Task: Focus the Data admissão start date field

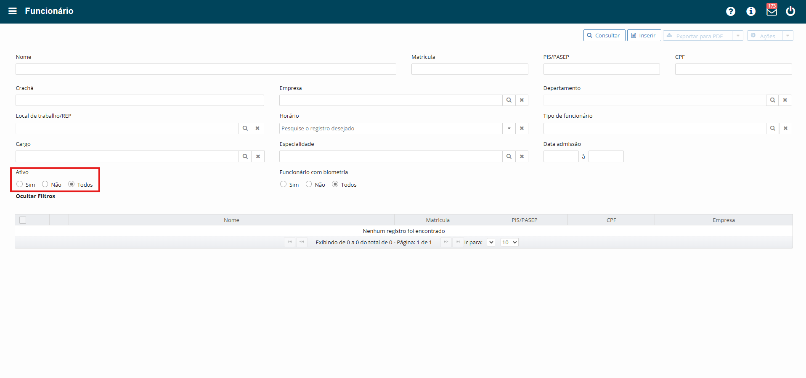Action: point(561,156)
